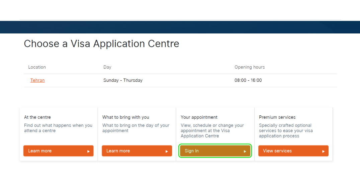
Task: Click the Choose a Visa Application Centre heading
Action: pyautogui.click(x=101, y=44)
